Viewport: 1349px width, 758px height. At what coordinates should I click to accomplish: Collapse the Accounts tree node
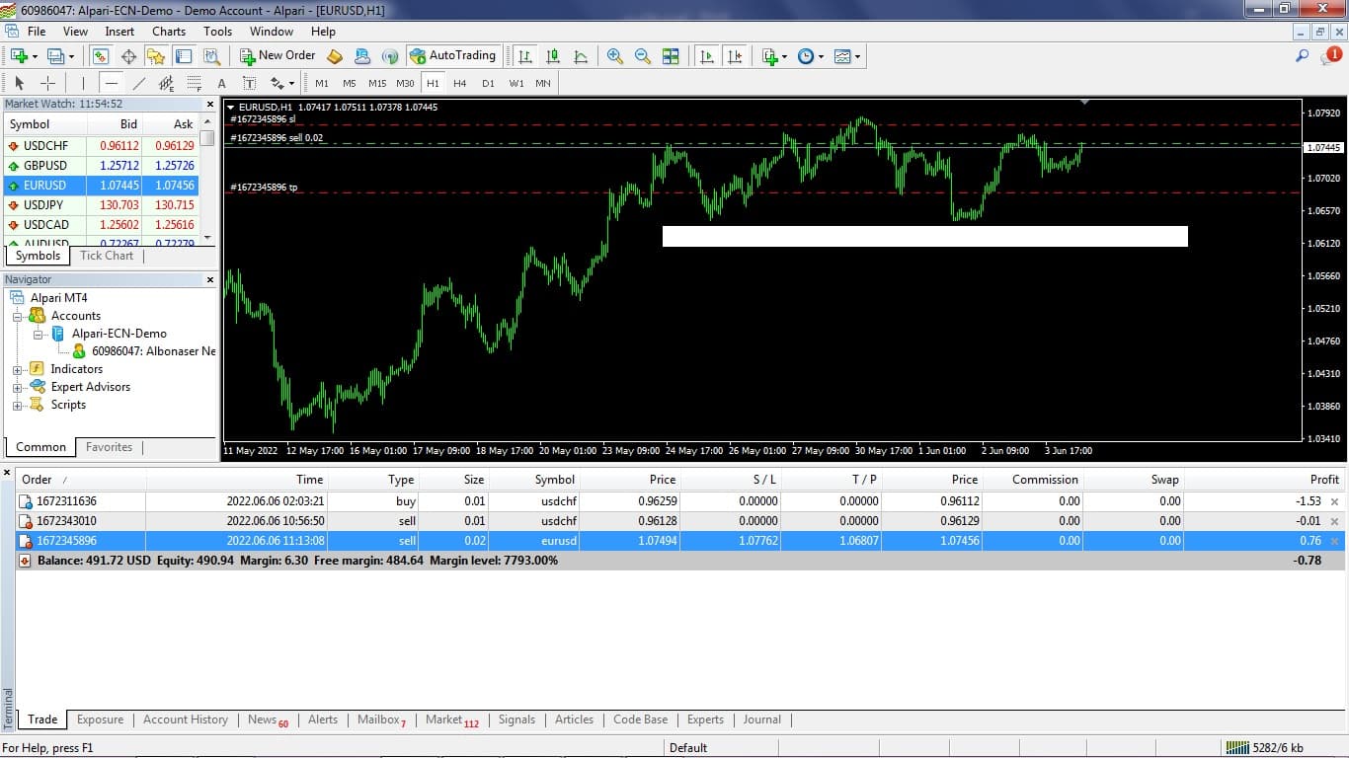coord(17,316)
